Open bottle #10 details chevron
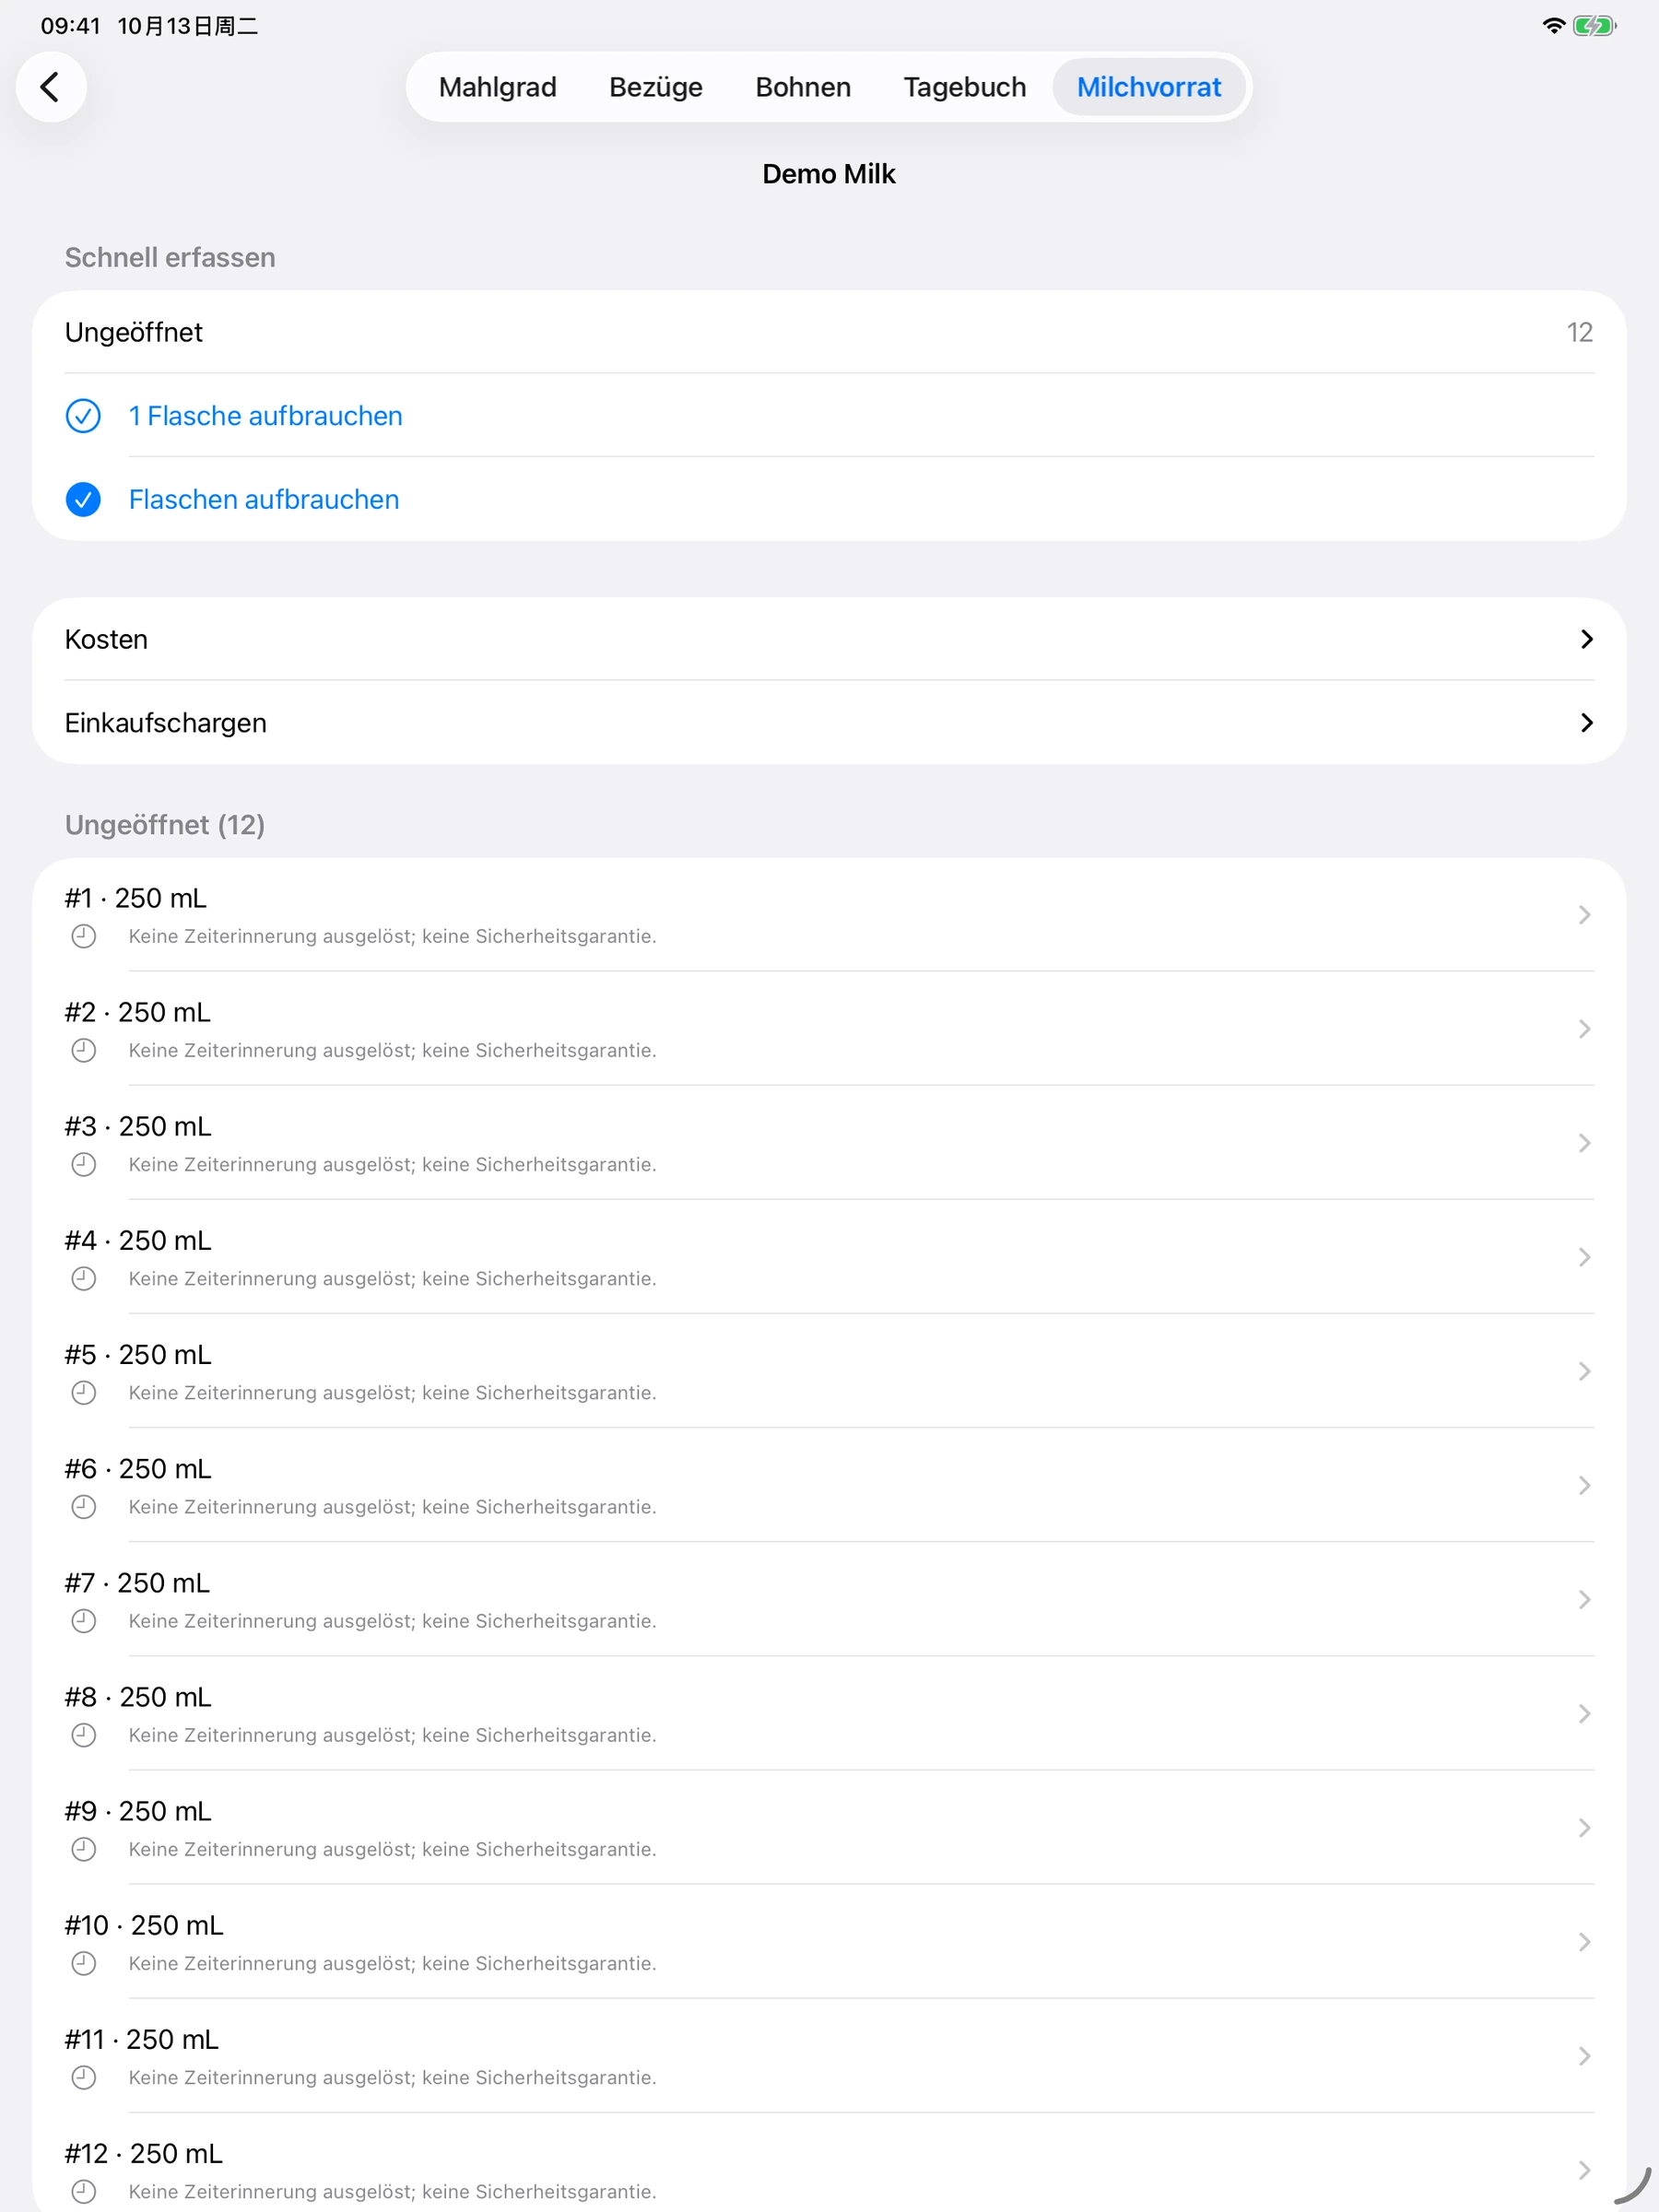 coord(1584,1942)
